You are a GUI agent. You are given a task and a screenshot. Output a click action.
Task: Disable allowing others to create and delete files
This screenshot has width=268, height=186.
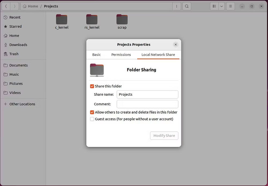point(92,112)
